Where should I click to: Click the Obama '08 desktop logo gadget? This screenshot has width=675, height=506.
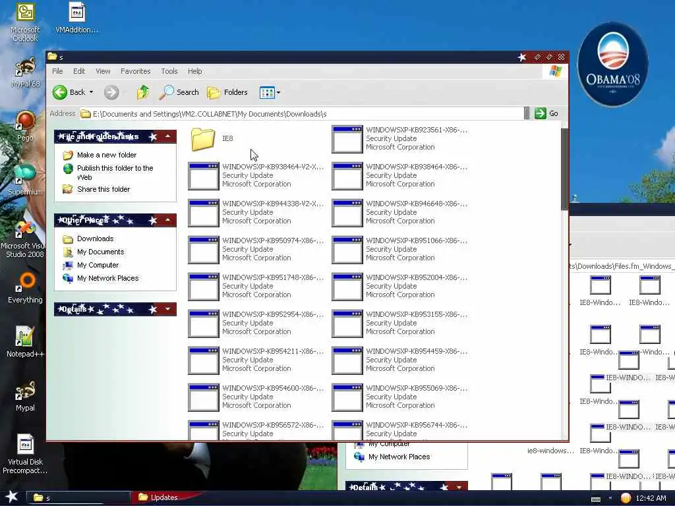(x=612, y=65)
